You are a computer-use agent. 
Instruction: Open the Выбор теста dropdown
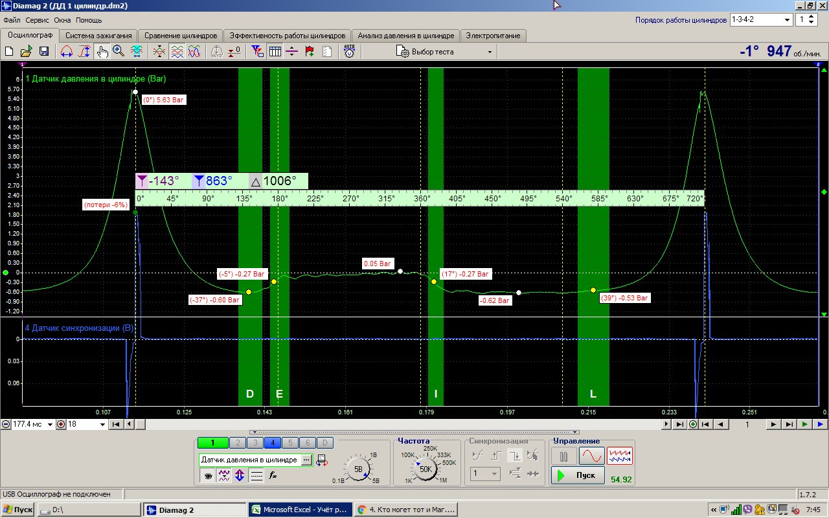[445, 52]
